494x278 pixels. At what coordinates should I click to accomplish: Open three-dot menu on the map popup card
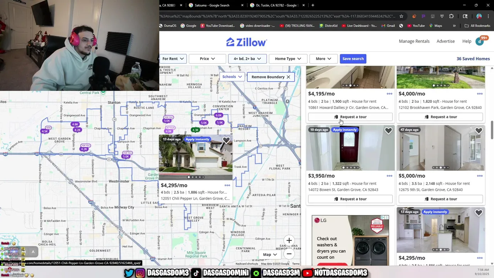tap(227, 185)
